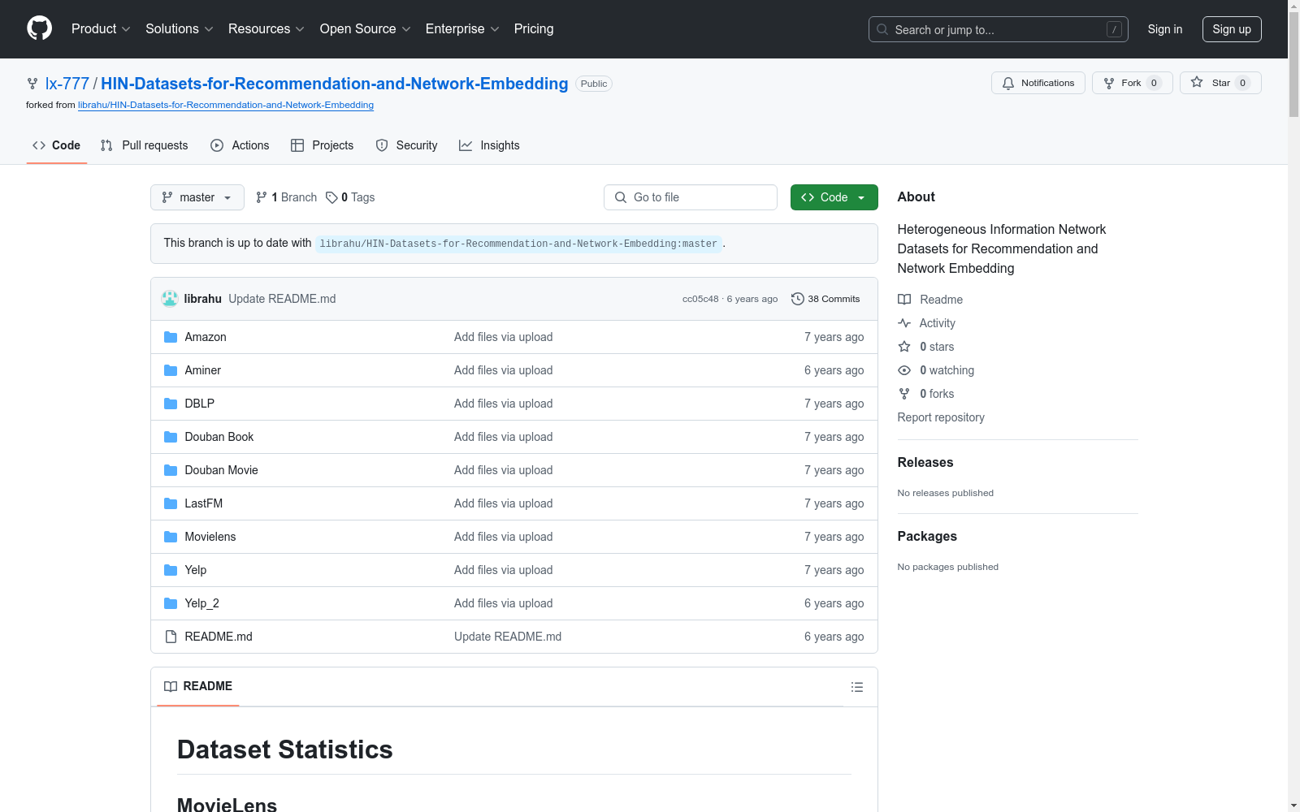This screenshot has width=1300, height=812.
Task: Open the green Code dropdown
Action: tap(834, 197)
